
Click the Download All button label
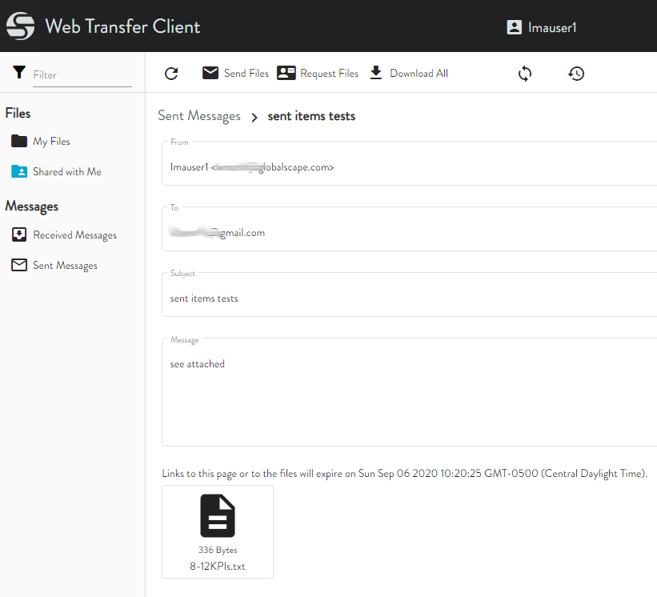click(419, 74)
